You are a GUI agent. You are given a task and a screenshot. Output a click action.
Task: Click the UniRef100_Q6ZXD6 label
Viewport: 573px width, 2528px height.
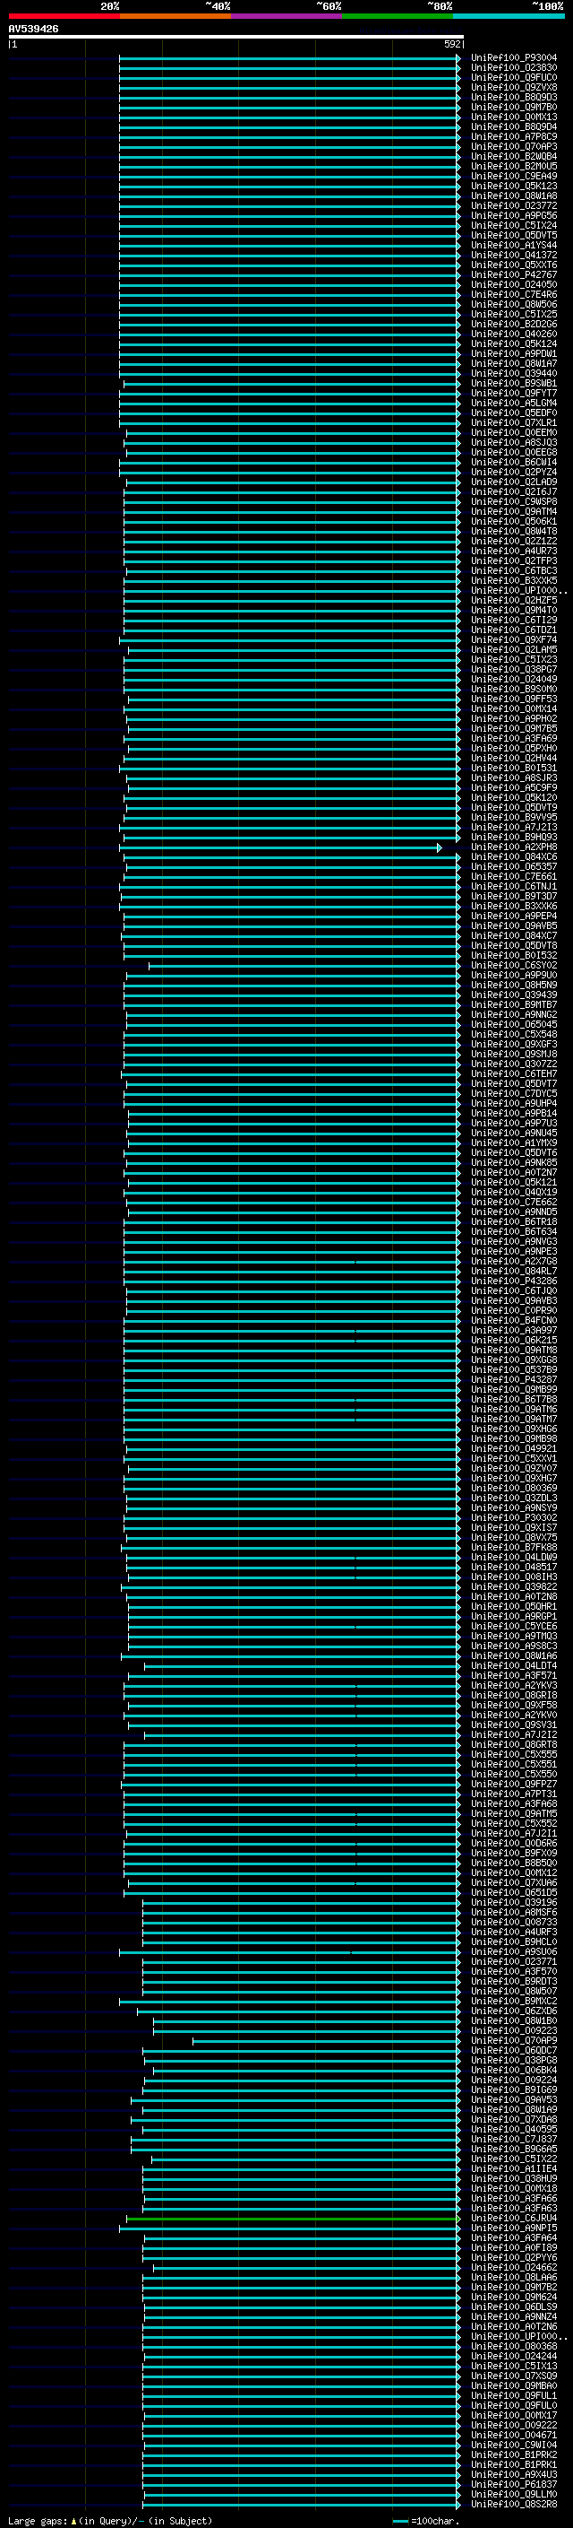click(514, 2011)
